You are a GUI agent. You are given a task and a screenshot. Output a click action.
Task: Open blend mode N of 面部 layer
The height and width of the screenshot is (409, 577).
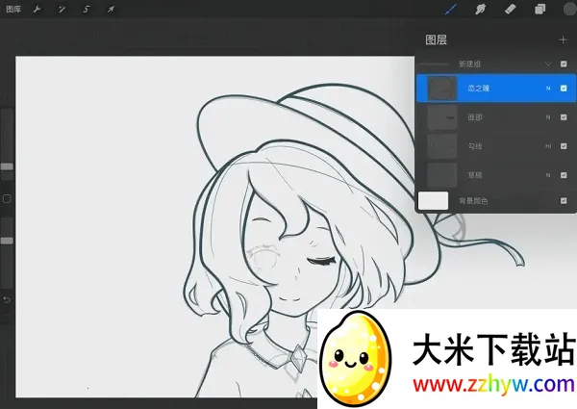click(548, 117)
